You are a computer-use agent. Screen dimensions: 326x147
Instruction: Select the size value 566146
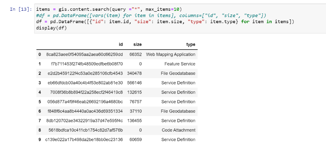[x=135, y=83]
